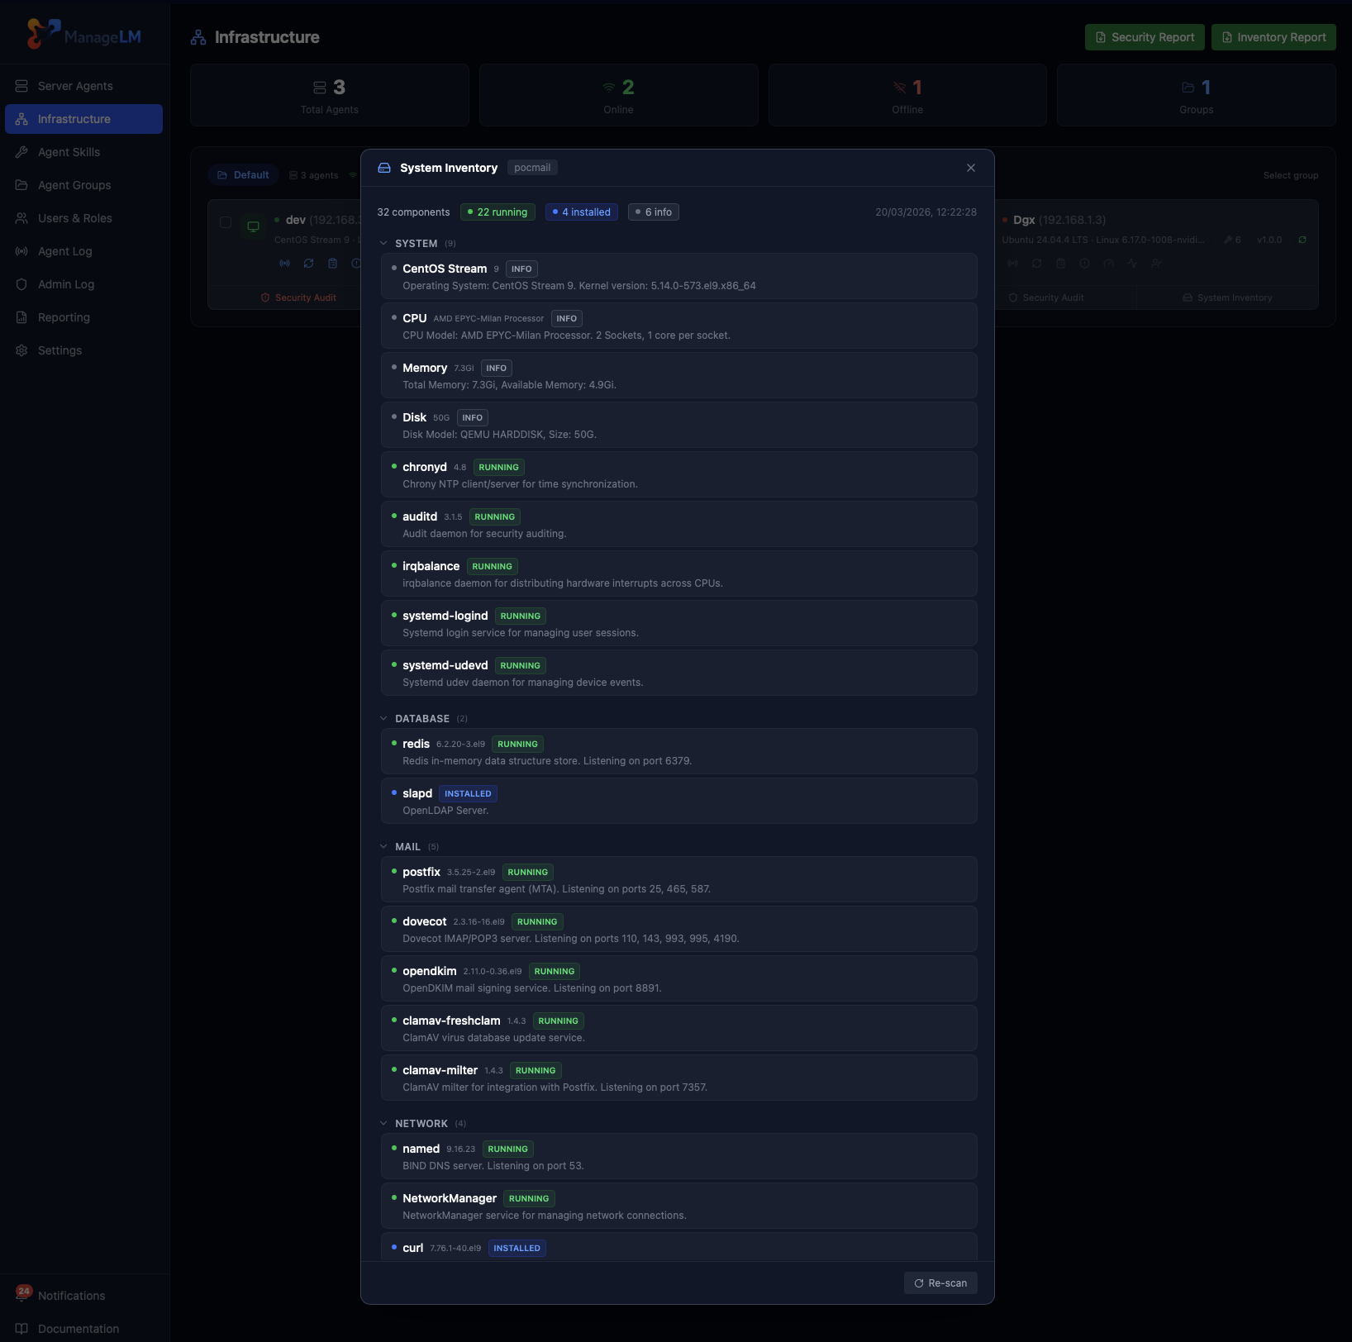The width and height of the screenshot is (1352, 1342).
Task: Collapse the SYSTEM components section
Action: (384, 243)
